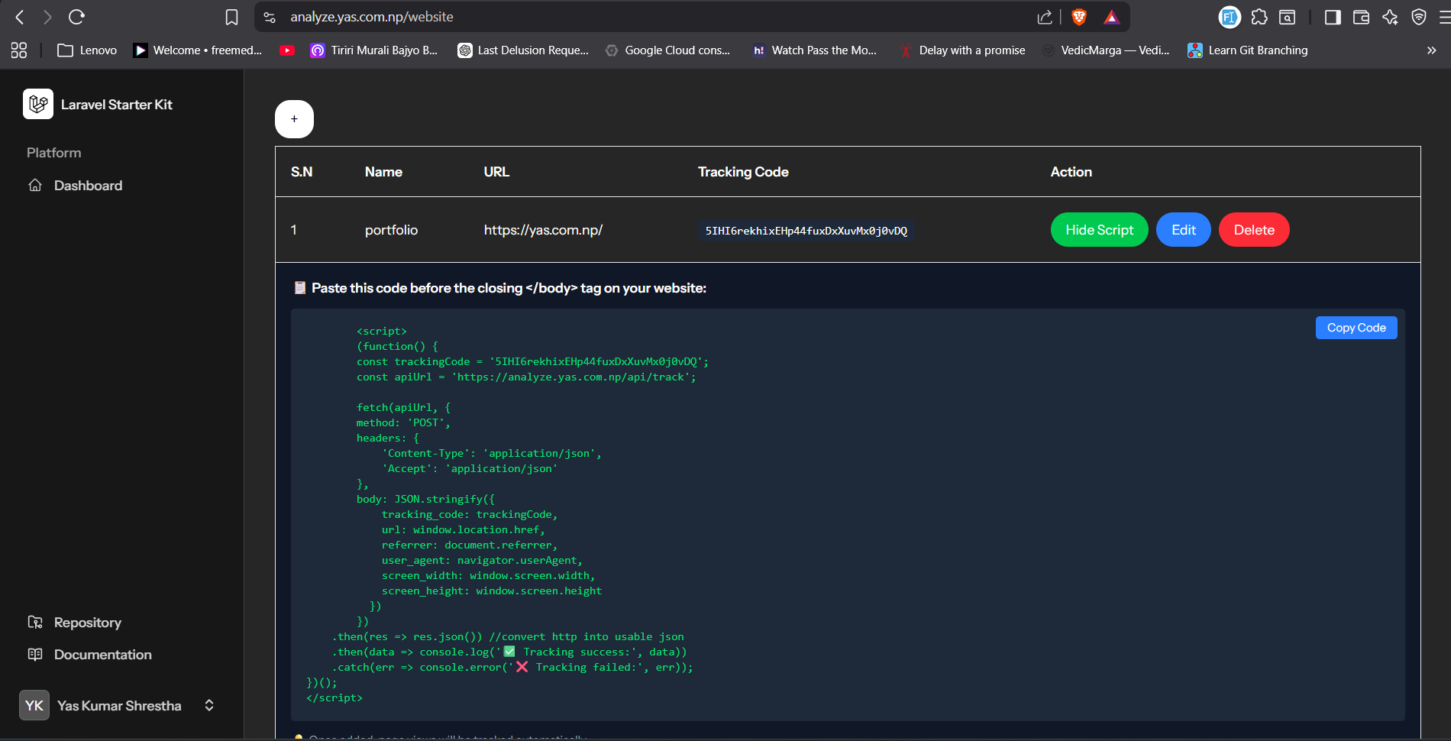
Task: Open the browser hamburger menu
Action: click(1443, 16)
